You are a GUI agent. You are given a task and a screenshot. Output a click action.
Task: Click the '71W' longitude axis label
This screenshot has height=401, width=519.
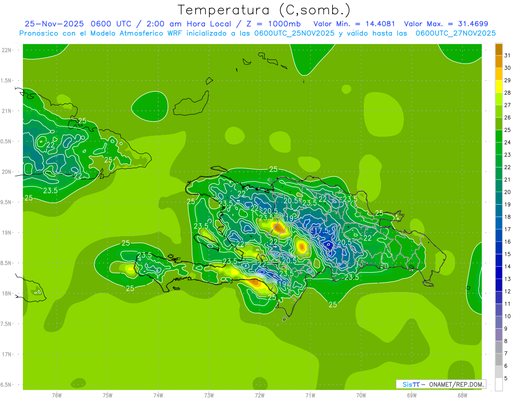coord(310,395)
